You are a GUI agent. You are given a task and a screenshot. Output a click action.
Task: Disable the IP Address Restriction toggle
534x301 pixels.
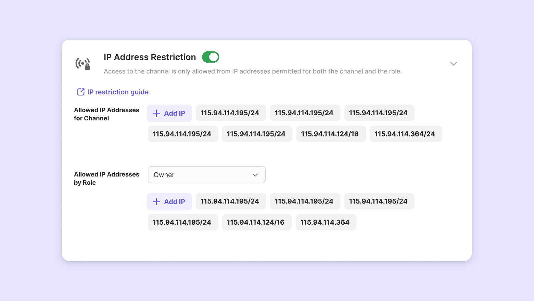(x=211, y=57)
